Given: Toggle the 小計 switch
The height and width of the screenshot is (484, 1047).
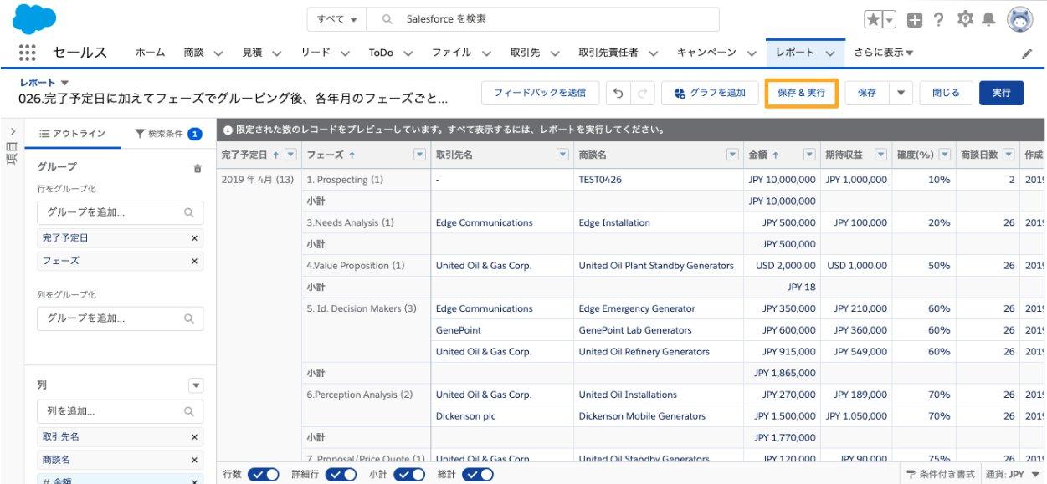Looking at the screenshot, I should [409, 475].
